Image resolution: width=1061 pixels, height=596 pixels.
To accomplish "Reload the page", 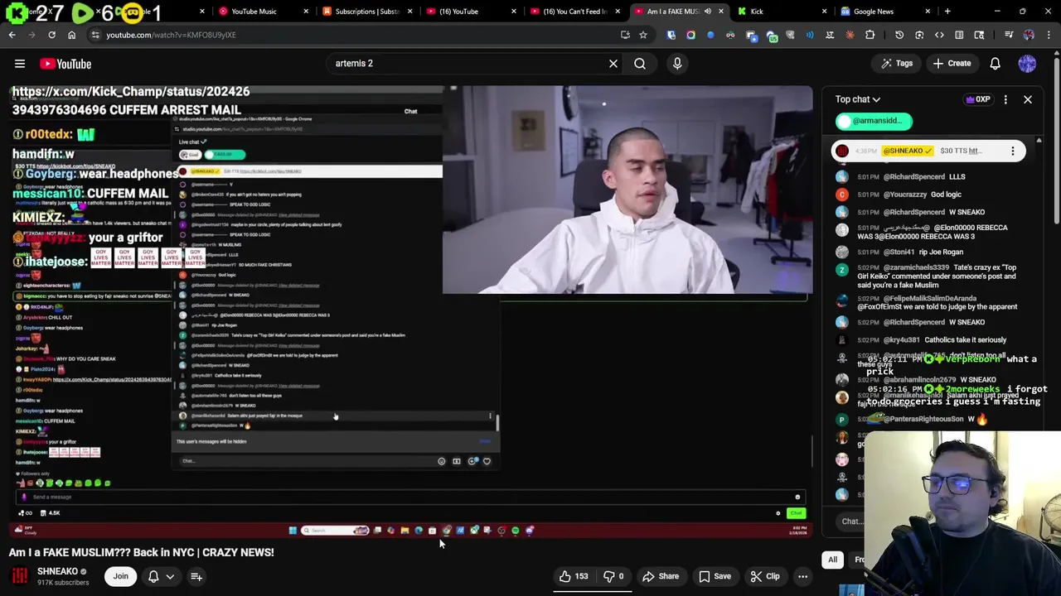I will point(51,35).
